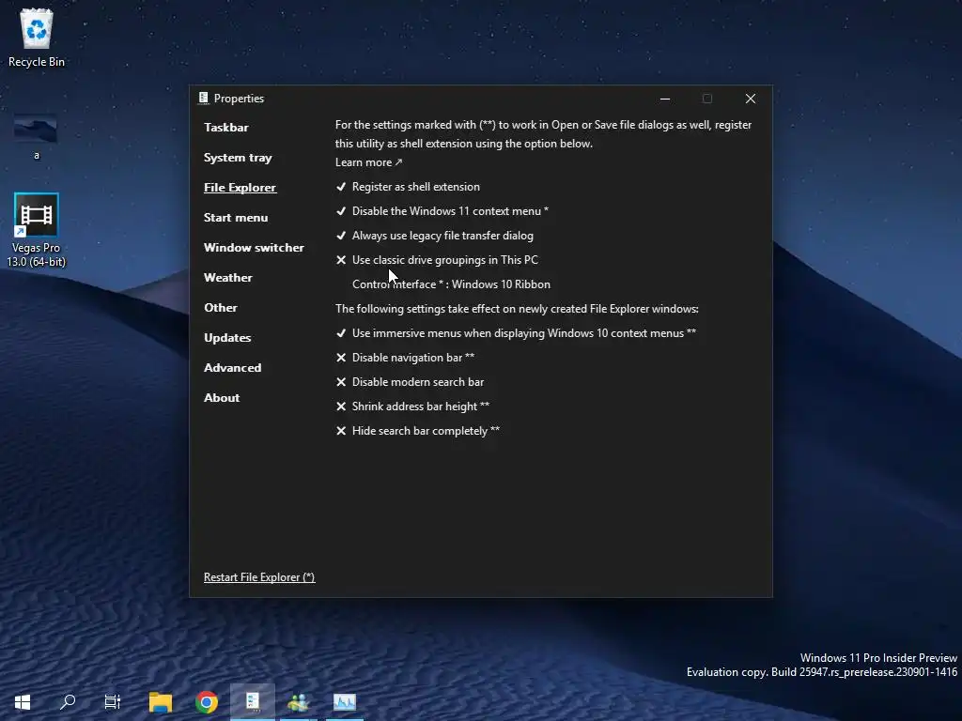Viewport: 962px width, 721px height.
Task: Launch File Explorer from the taskbar
Action: pyautogui.click(x=161, y=702)
